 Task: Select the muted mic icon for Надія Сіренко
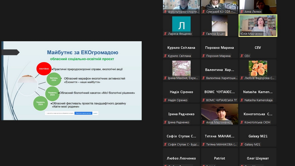click(165, 100)
